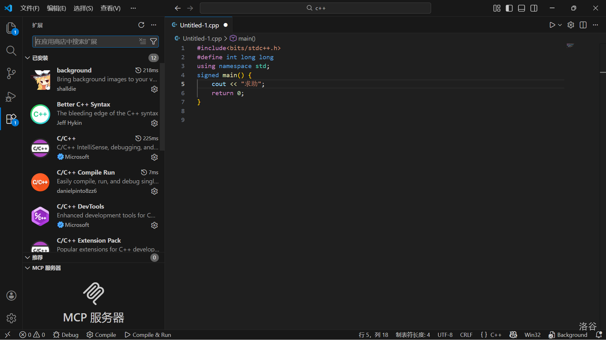Image resolution: width=606 pixels, height=340 pixels.
Task: Refresh the extensions list
Action: pyautogui.click(x=141, y=25)
